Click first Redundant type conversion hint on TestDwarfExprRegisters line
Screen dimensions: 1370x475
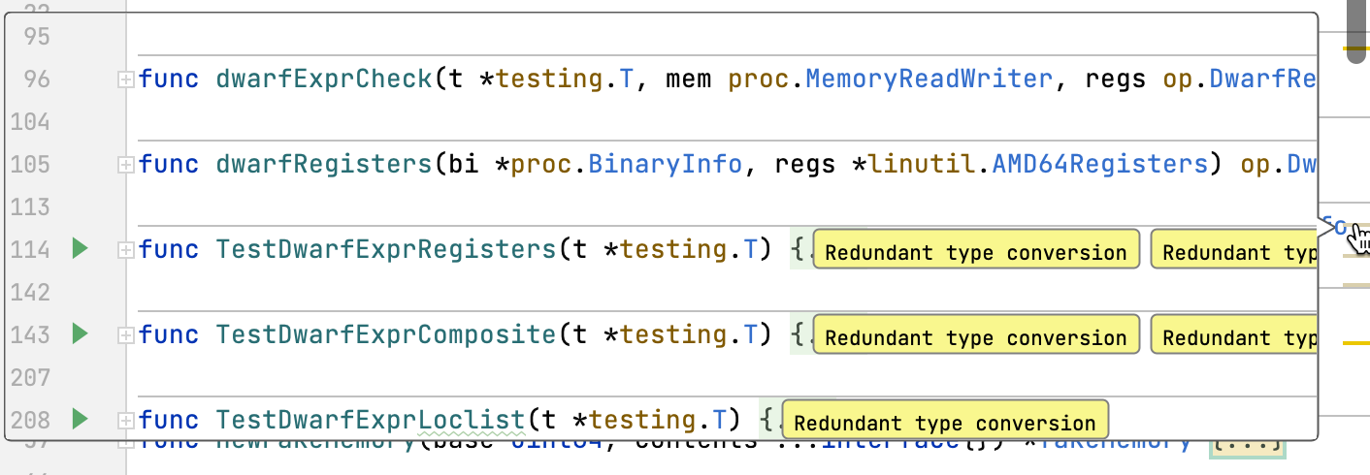click(975, 252)
